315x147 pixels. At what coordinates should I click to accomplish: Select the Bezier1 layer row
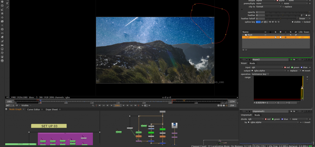point(276,37)
